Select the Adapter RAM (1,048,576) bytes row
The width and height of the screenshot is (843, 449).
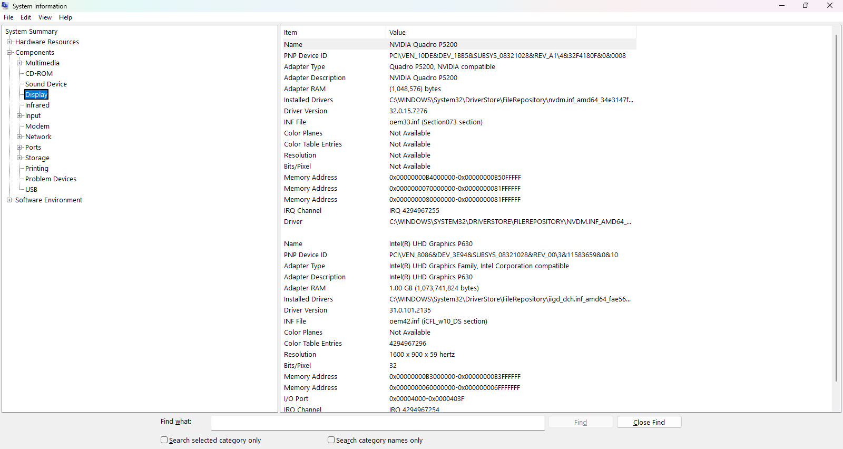(458, 89)
